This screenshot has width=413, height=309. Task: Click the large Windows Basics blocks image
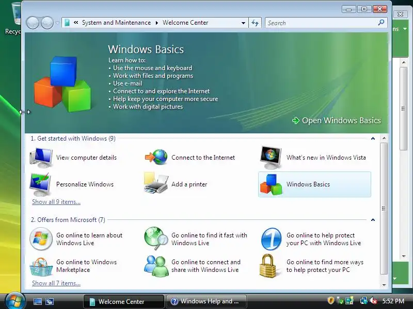tap(62, 84)
